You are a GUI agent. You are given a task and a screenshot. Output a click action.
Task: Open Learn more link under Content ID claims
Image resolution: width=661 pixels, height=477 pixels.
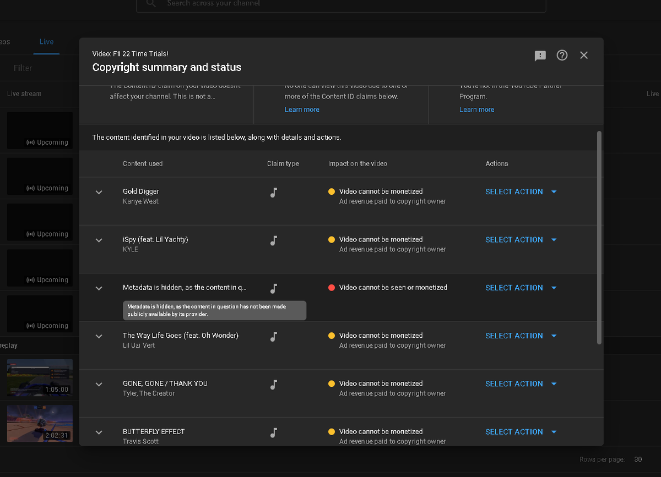[302, 109]
